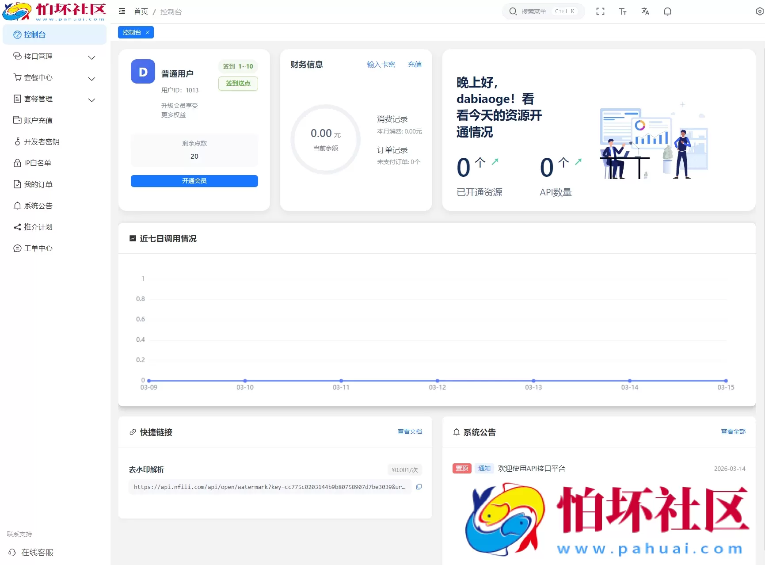This screenshot has height=565, width=765.
Task: Click the 03-12 data point on chart
Action: [x=437, y=380]
